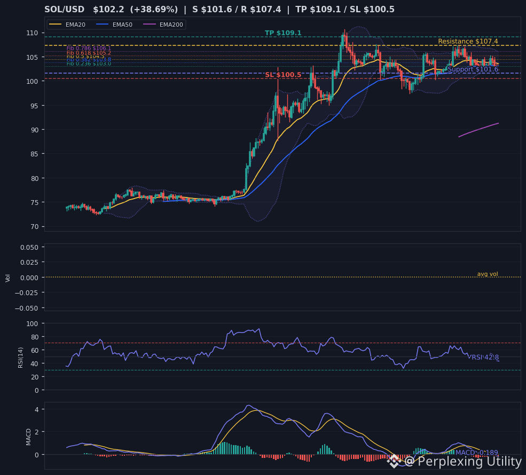526x475 pixels.
Task: Click the avg vol label
Action: pos(488,274)
